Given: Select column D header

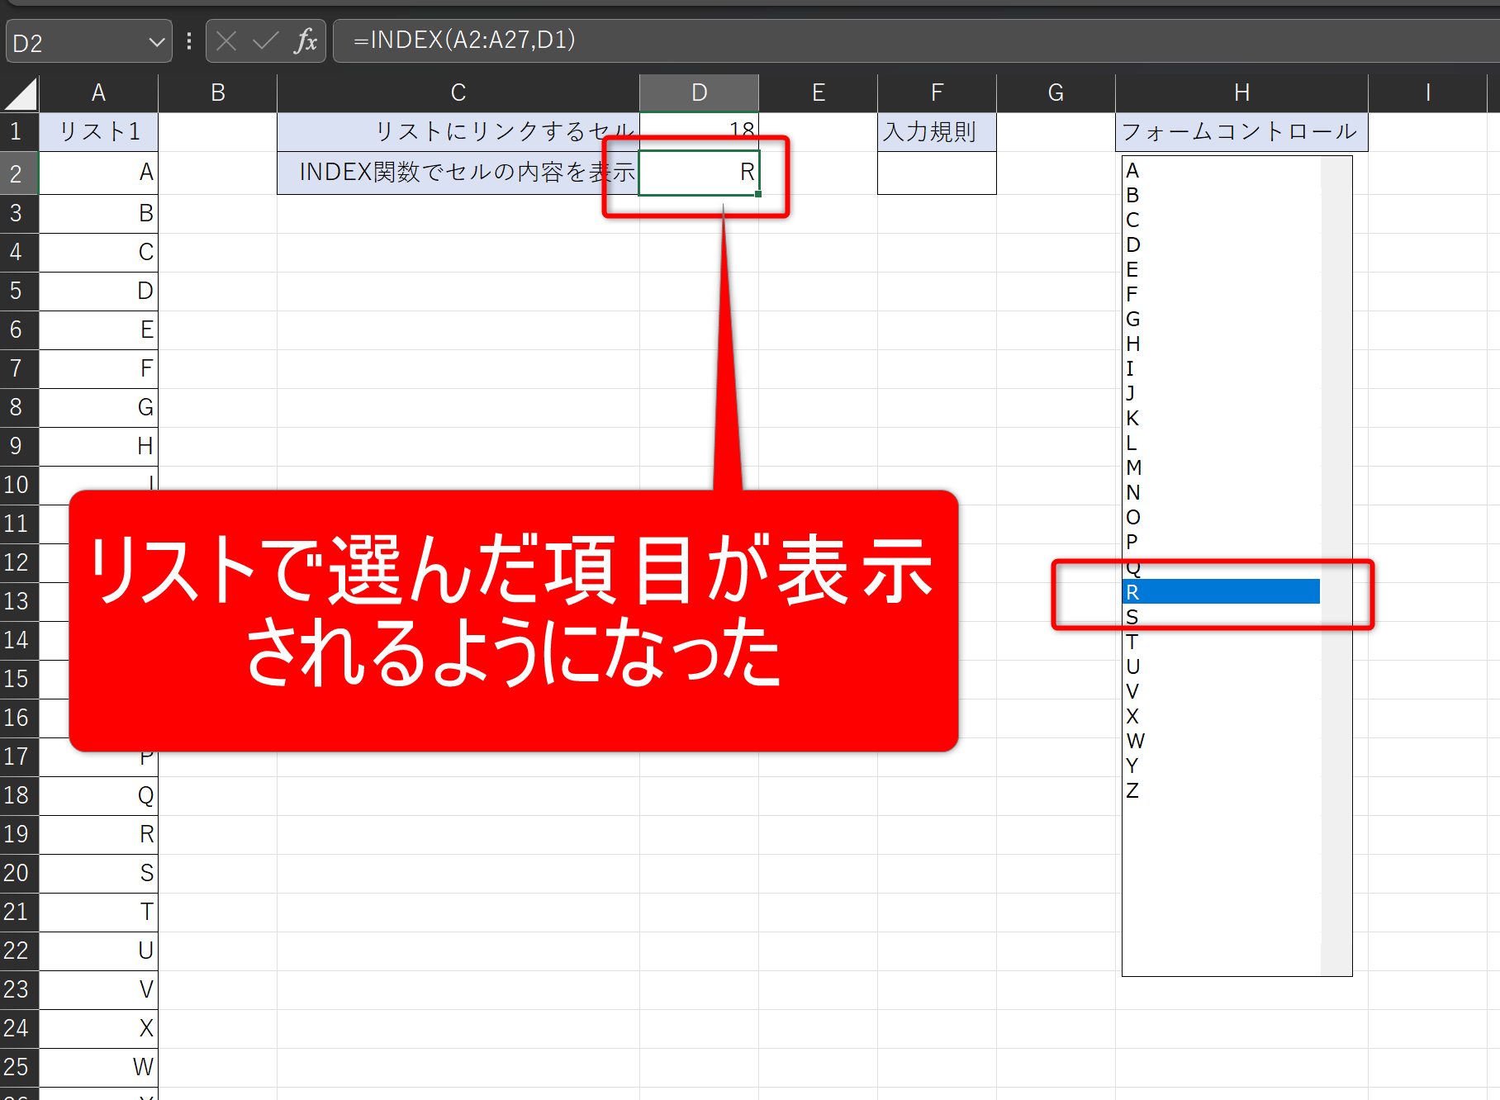Looking at the screenshot, I should pyautogui.click(x=699, y=92).
